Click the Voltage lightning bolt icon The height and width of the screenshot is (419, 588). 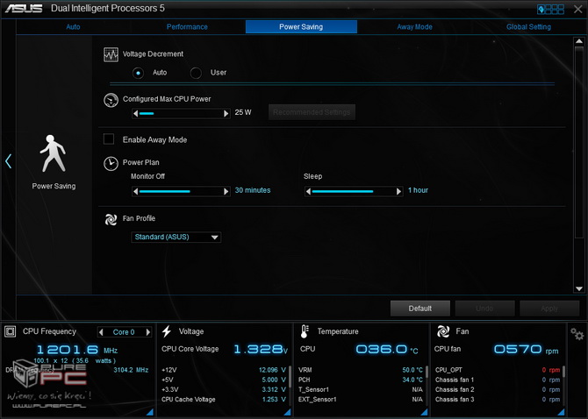tap(167, 331)
